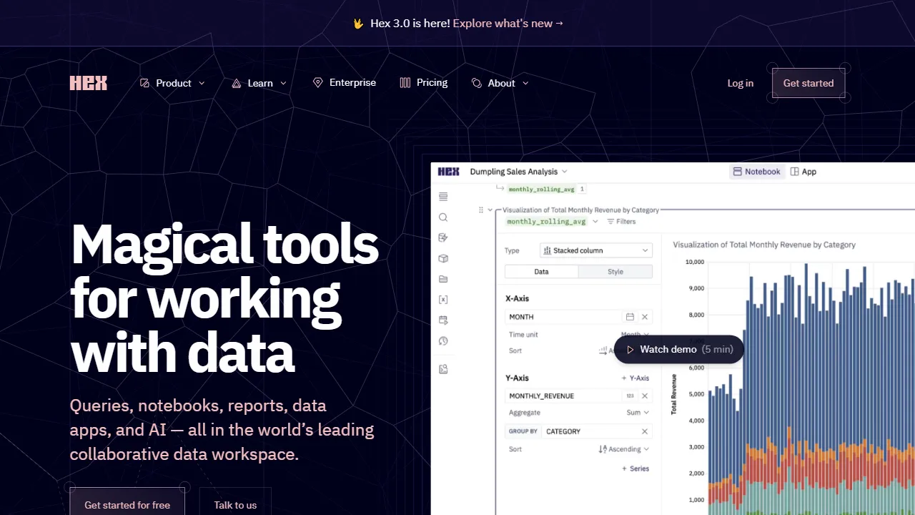Open the Product menu
Screen dimensions: 915x515
pos(172,83)
